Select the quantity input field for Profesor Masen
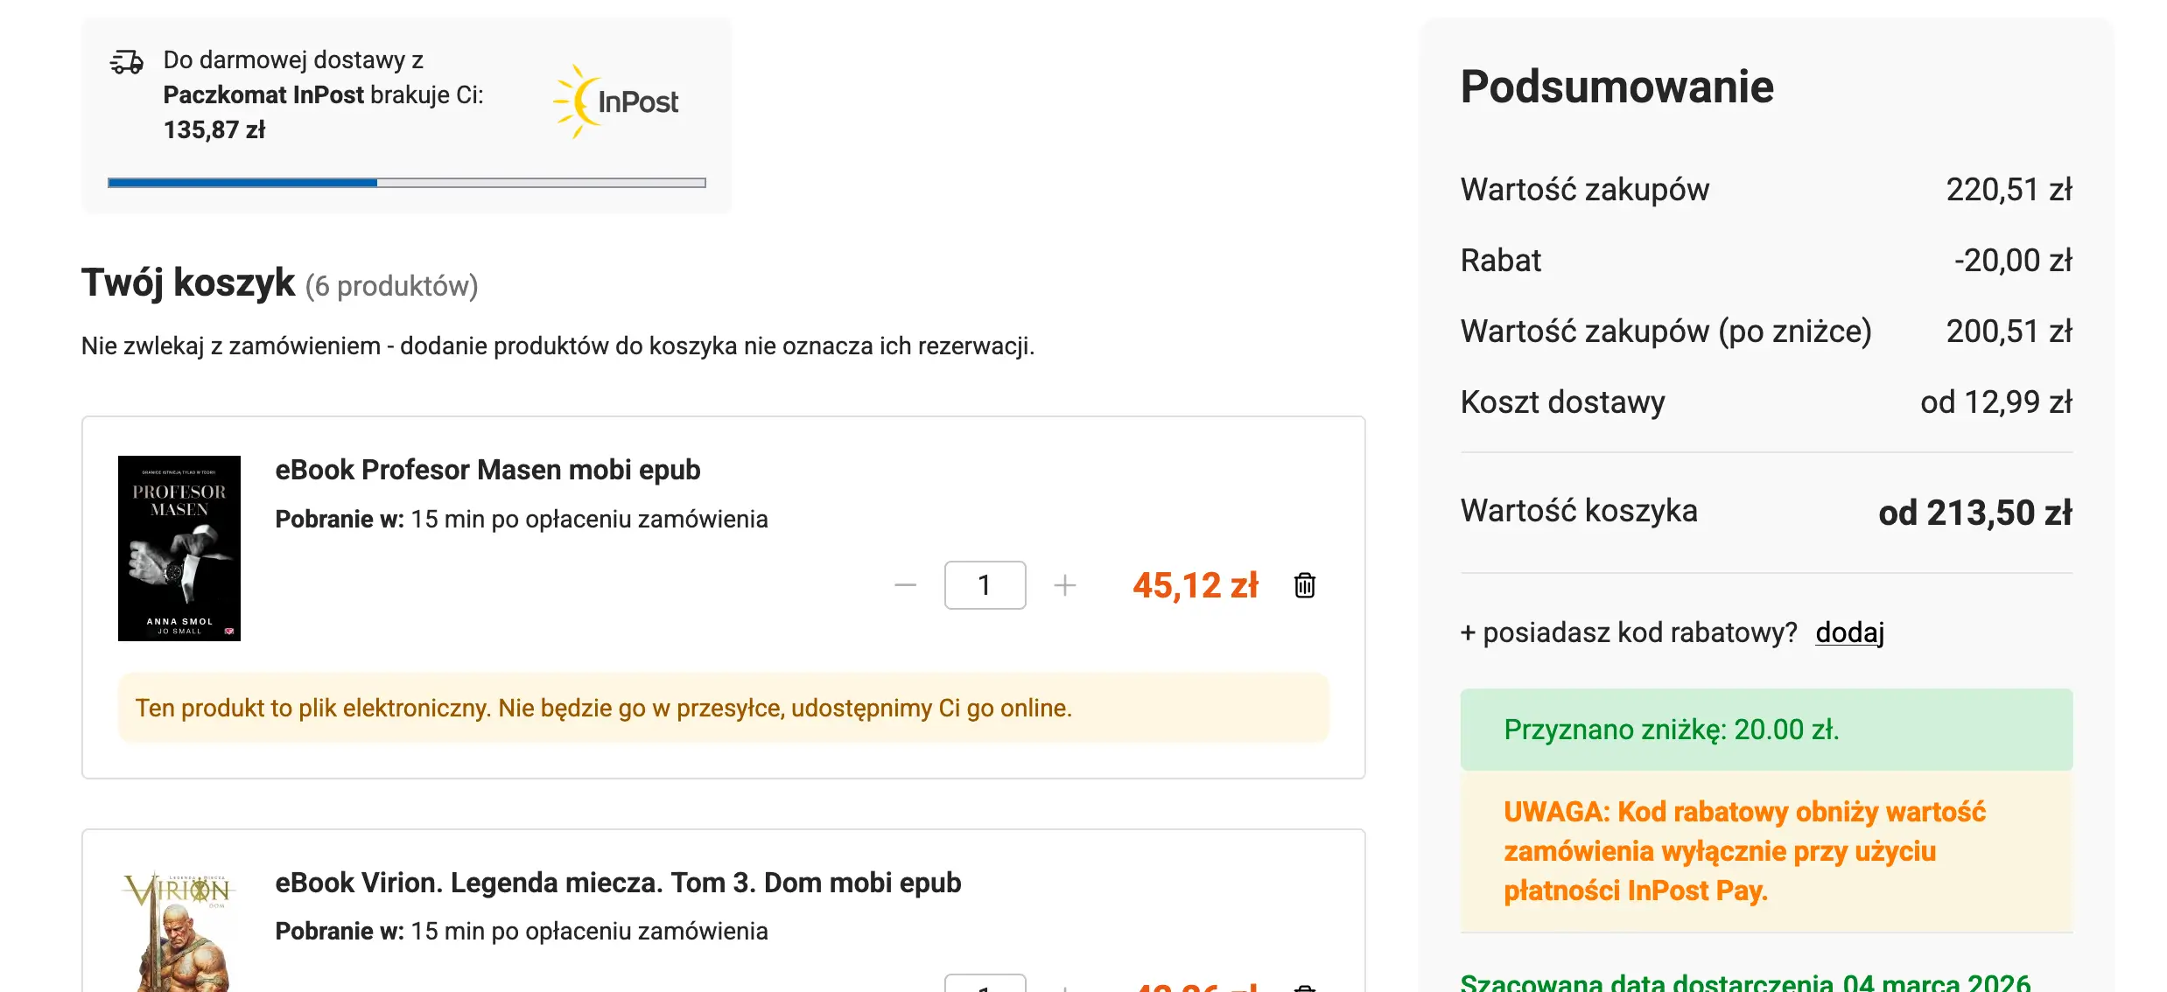The height and width of the screenshot is (992, 2167). 985,585
